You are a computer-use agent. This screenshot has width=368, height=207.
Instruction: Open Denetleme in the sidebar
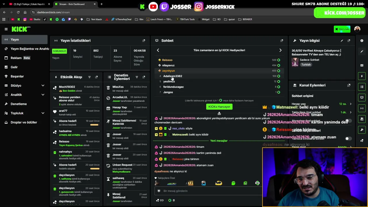[x=24, y=104]
